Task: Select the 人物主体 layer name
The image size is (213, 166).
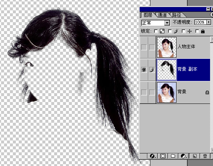Action: pos(186,47)
